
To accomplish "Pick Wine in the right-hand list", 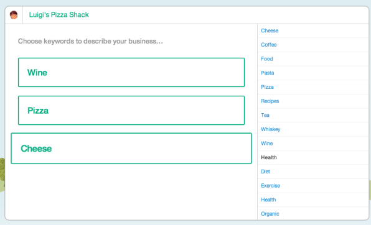I will pos(266,143).
